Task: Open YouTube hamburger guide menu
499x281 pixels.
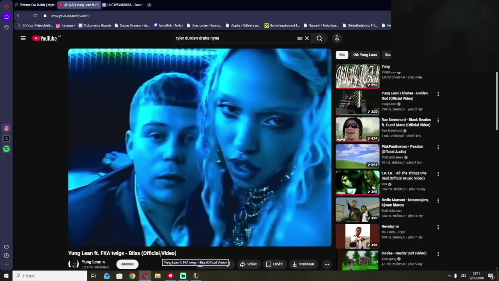Action: (x=23, y=38)
